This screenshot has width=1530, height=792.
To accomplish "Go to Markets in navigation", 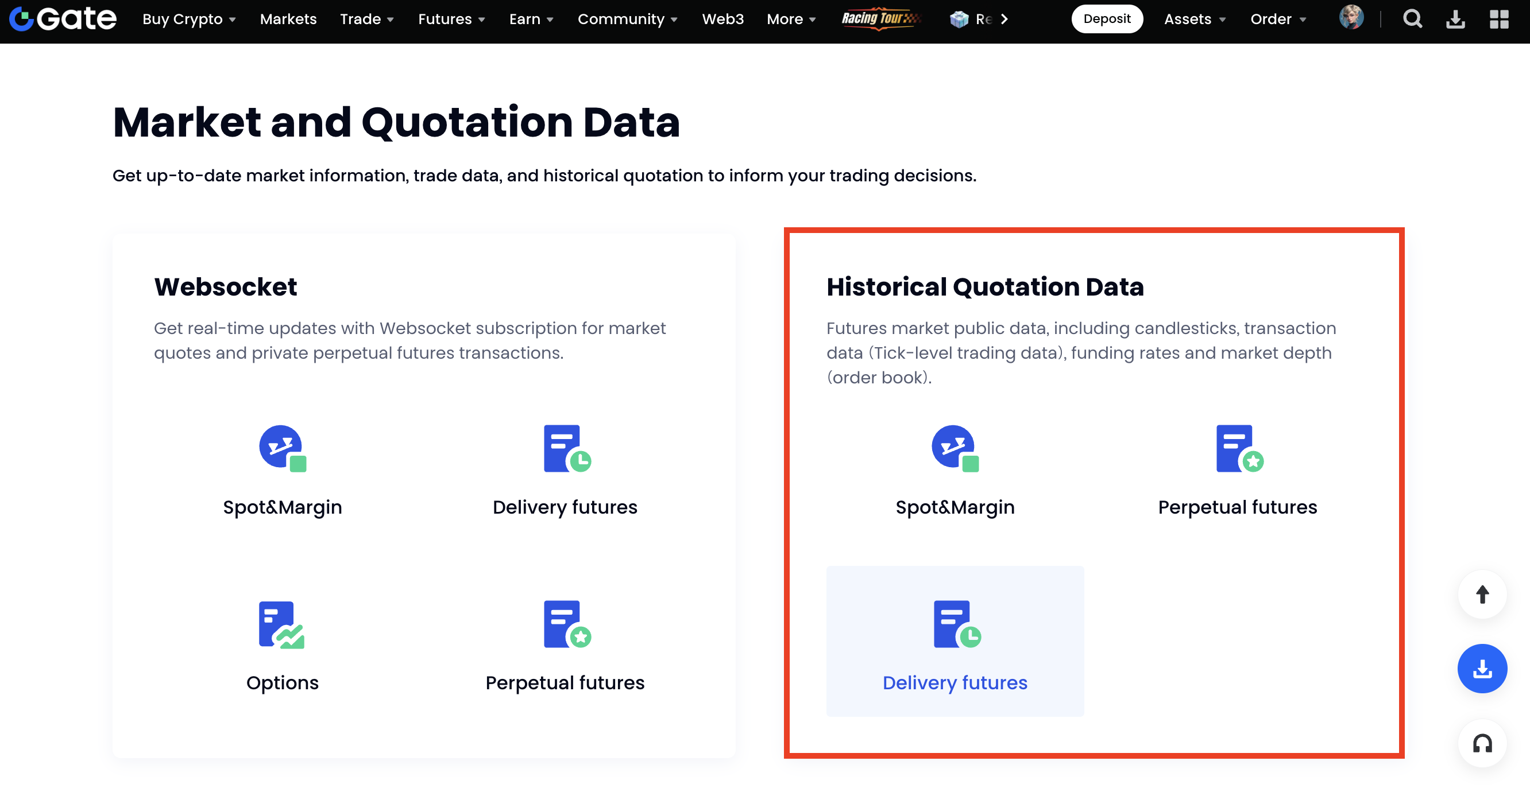I will [x=288, y=19].
